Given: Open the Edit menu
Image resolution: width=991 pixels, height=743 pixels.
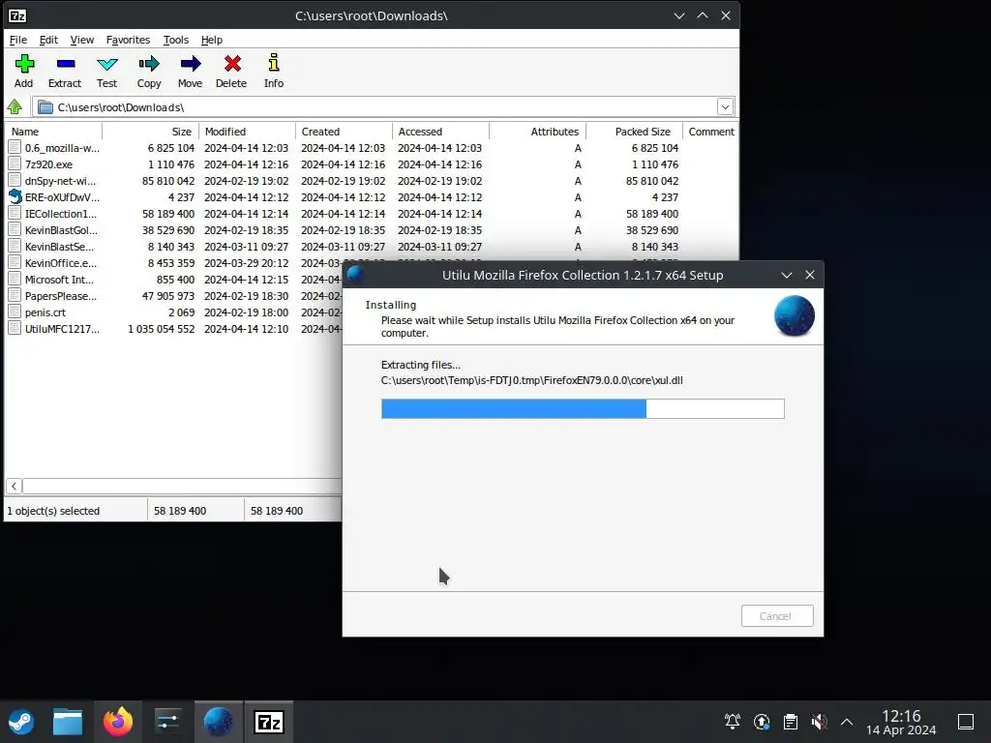Looking at the screenshot, I should click(x=48, y=40).
